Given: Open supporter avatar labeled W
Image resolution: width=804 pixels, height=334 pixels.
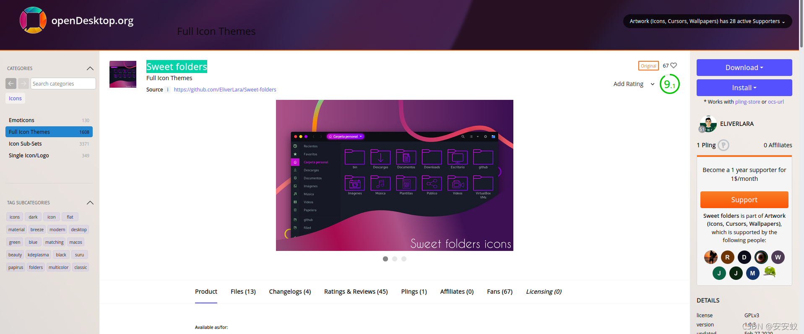Looking at the screenshot, I should [778, 257].
